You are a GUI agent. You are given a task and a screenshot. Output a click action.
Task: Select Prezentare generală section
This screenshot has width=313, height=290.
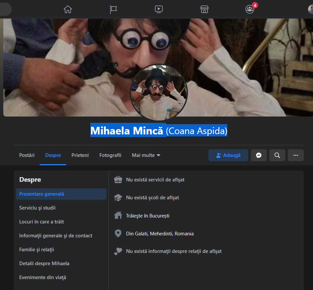(61, 194)
